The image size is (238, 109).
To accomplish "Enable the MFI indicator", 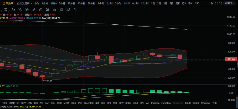I will click(x=109, y=103).
